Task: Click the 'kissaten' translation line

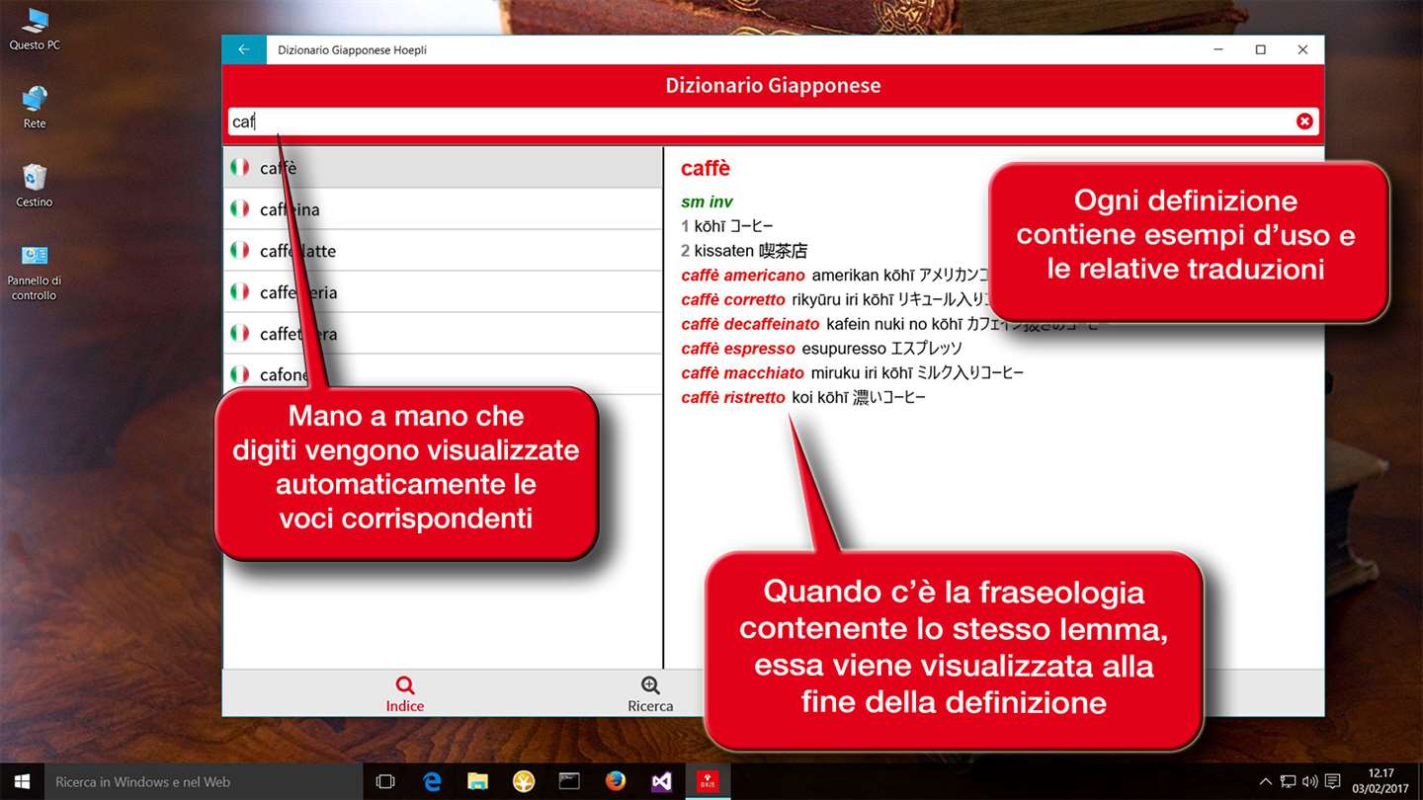Action: pyautogui.click(x=744, y=251)
